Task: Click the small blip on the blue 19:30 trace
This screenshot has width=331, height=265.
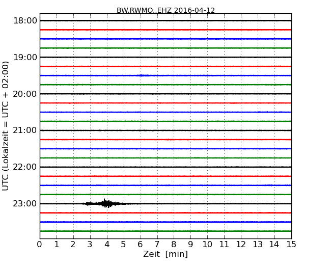Action: pyautogui.click(x=144, y=75)
